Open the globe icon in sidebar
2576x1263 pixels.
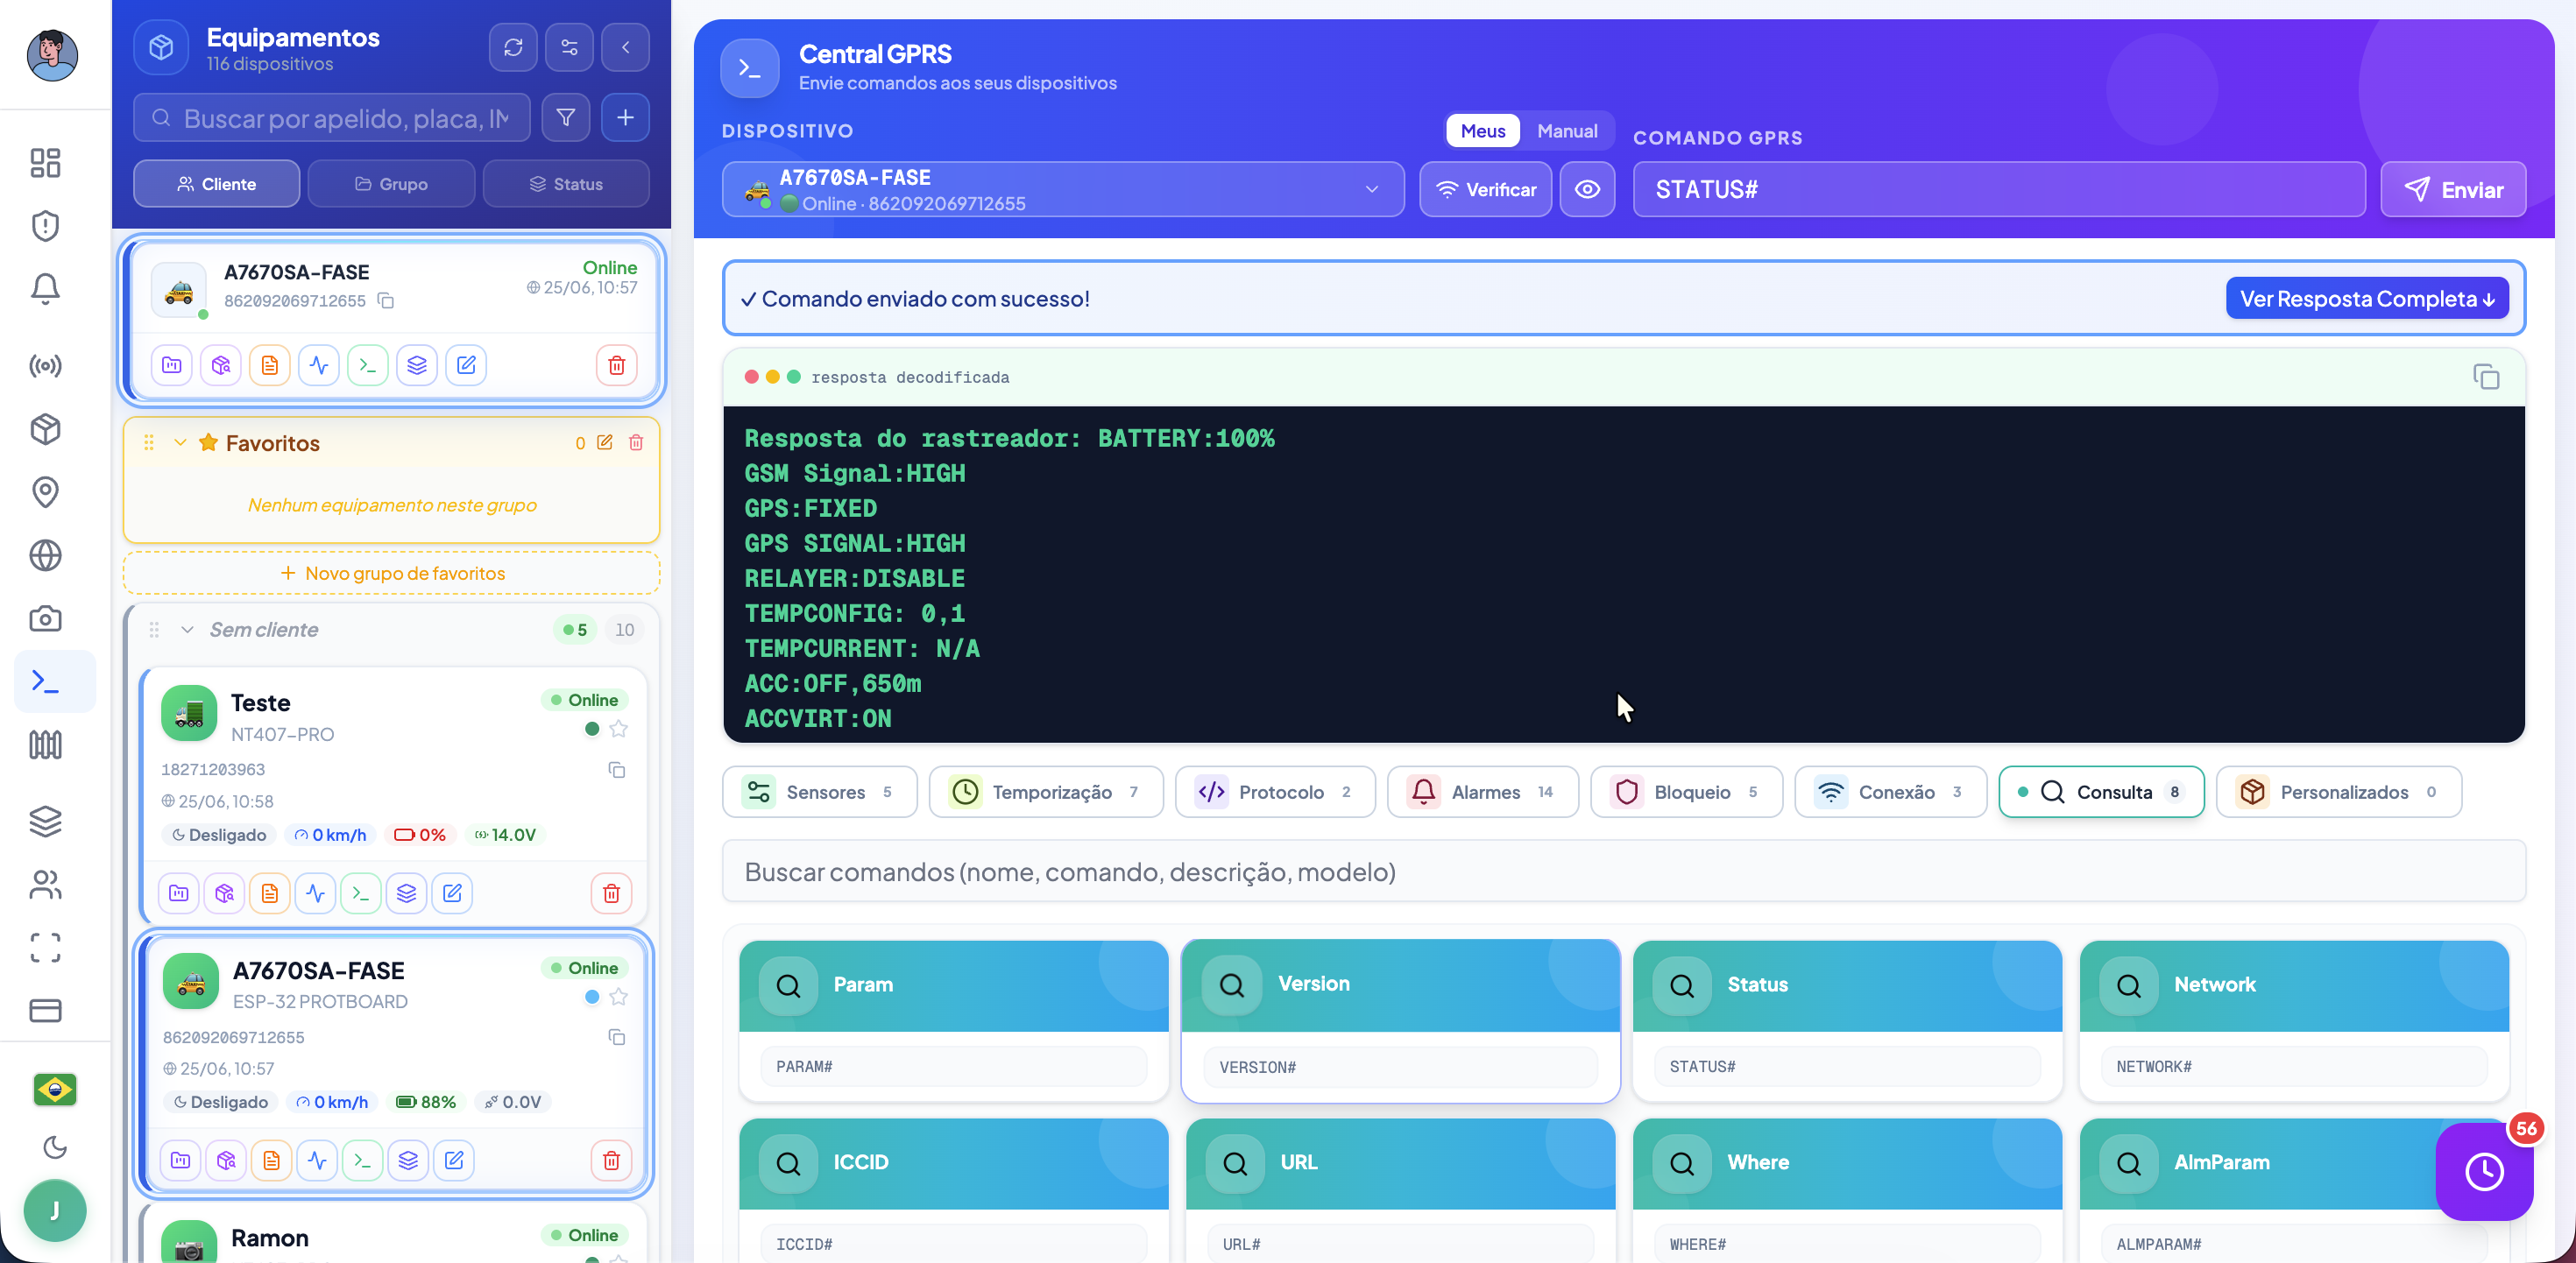click(x=45, y=555)
